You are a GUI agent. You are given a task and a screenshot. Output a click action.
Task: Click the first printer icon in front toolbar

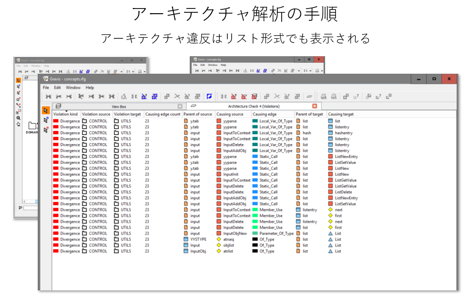(324, 96)
